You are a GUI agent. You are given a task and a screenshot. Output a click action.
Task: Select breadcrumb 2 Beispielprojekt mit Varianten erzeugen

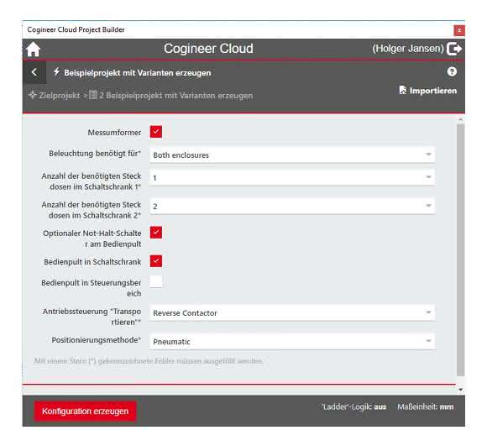170,96
